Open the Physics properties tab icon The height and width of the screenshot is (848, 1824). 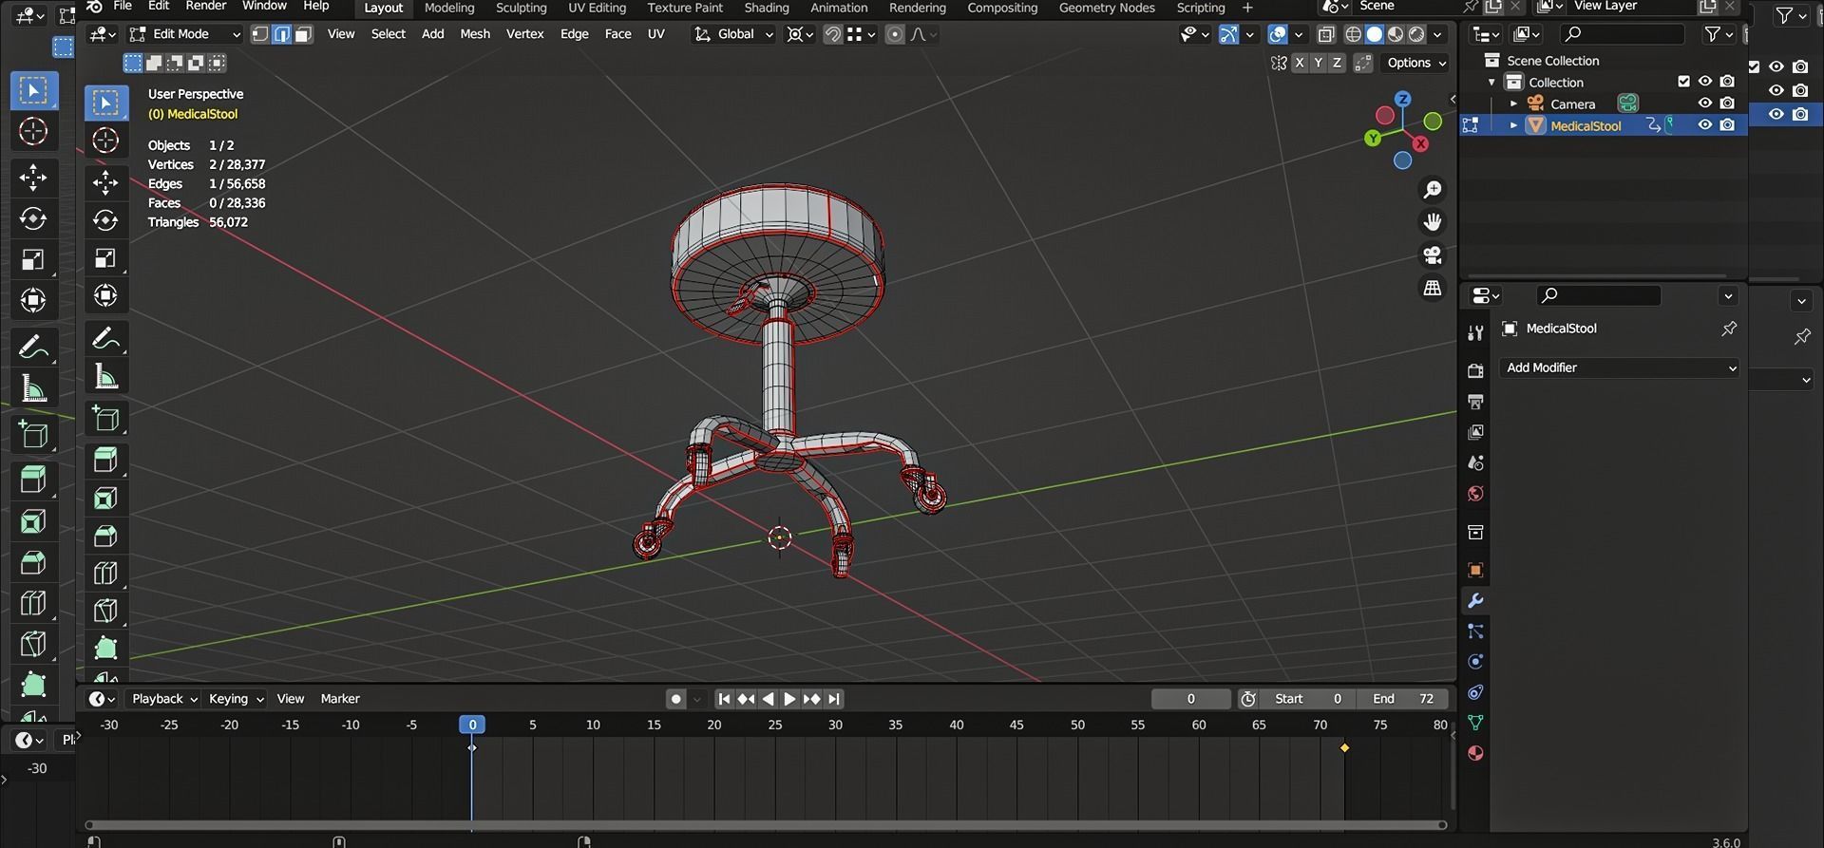pyautogui.click(x=1475, y=662)
